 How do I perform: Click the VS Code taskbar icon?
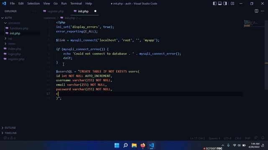pyautogui.click(x=151, y=145)
